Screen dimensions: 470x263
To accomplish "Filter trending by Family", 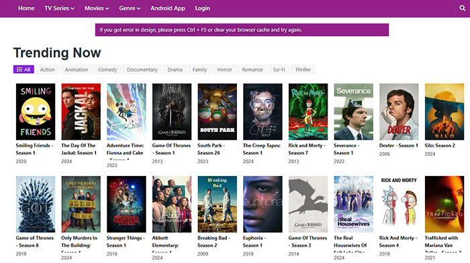I will [199, 70].
